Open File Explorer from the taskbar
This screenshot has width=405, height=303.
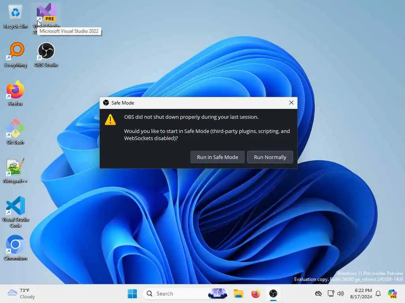(238, 294)
